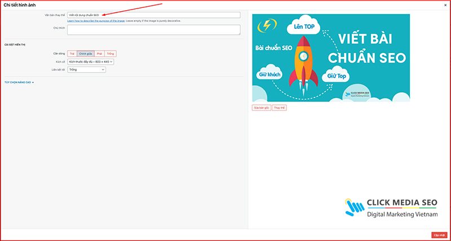Image resolution: width=451 pixels, height=241 pixels.
Task: Click the lightning bolt icon in preview
Action: (267, 26)
